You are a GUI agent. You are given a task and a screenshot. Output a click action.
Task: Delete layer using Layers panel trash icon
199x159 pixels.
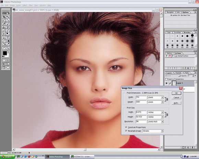(192, 147)
